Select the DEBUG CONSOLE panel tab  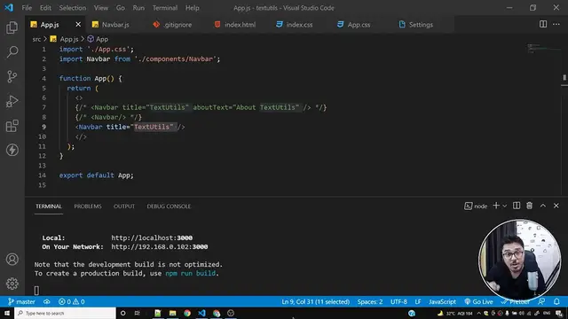pyautogui.click(x=169, y=206)
